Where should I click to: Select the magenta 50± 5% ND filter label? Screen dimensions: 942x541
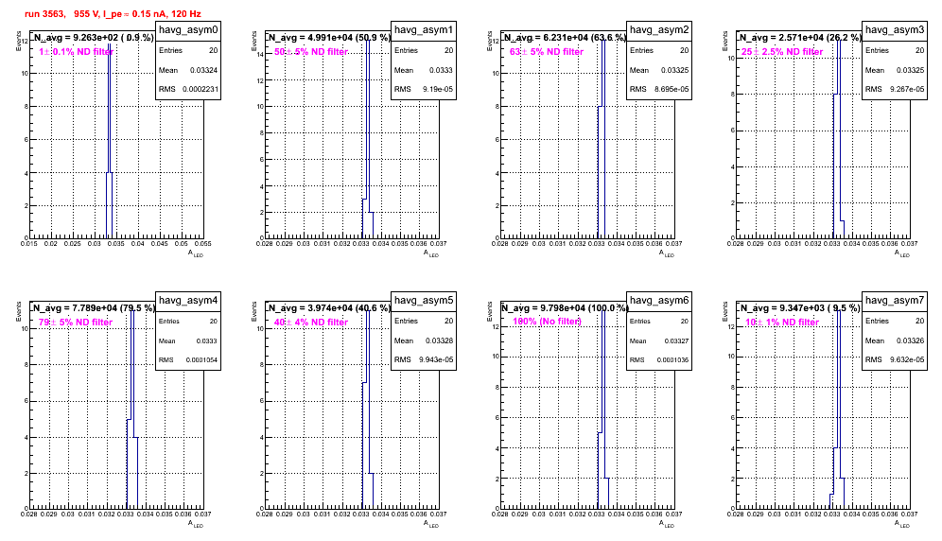click(x=311, y=52)
